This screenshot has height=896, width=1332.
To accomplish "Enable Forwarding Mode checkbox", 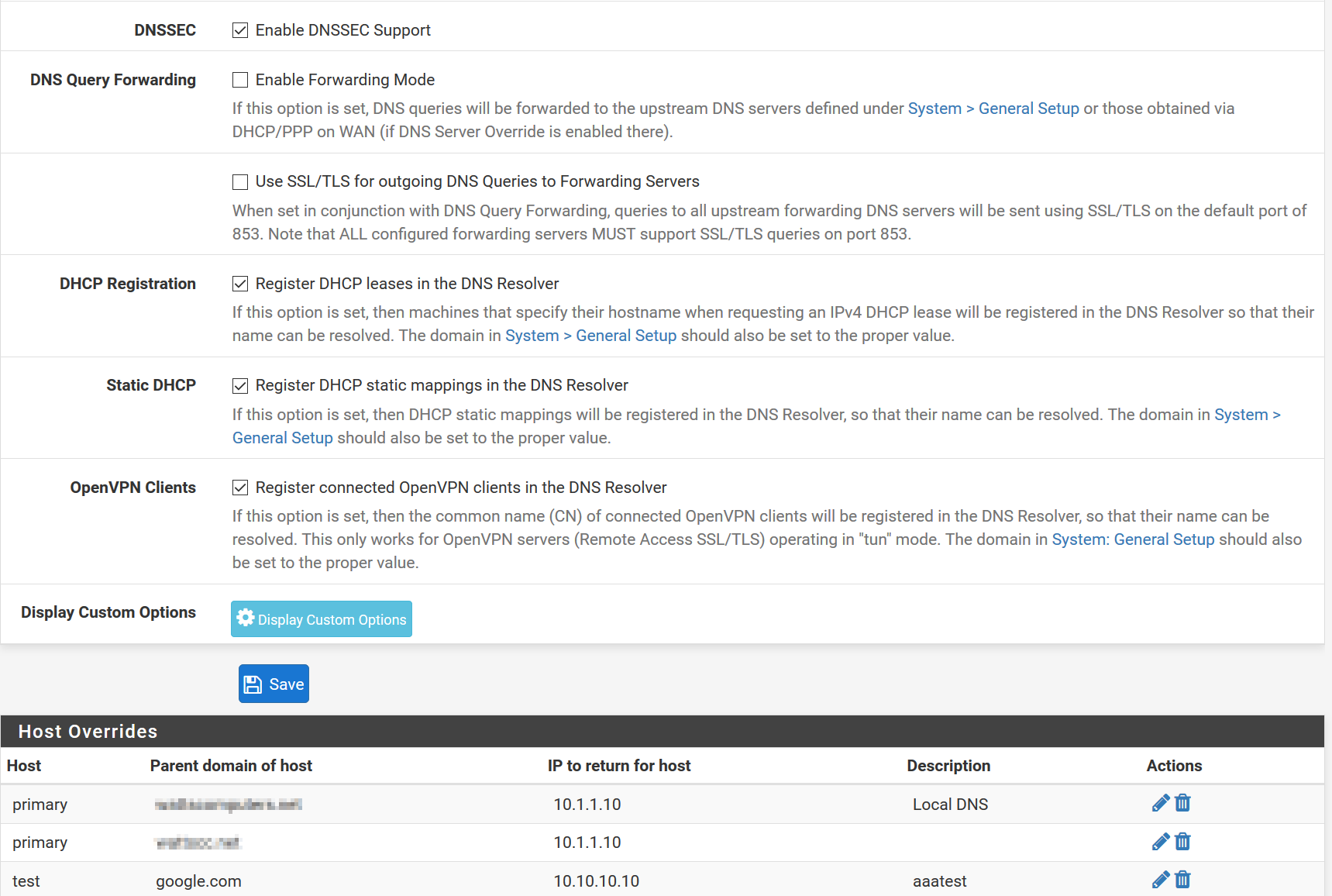I will (240, 80).
